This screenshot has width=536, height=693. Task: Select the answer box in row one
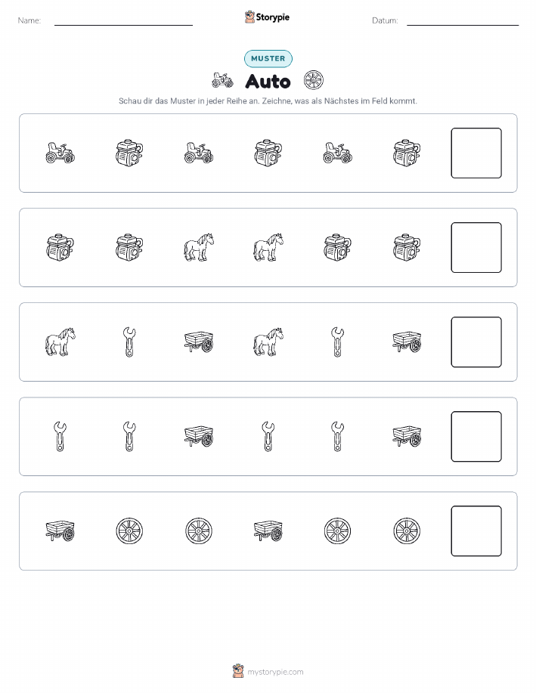pos(476,153)
